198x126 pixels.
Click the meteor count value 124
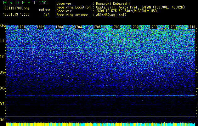47,14
